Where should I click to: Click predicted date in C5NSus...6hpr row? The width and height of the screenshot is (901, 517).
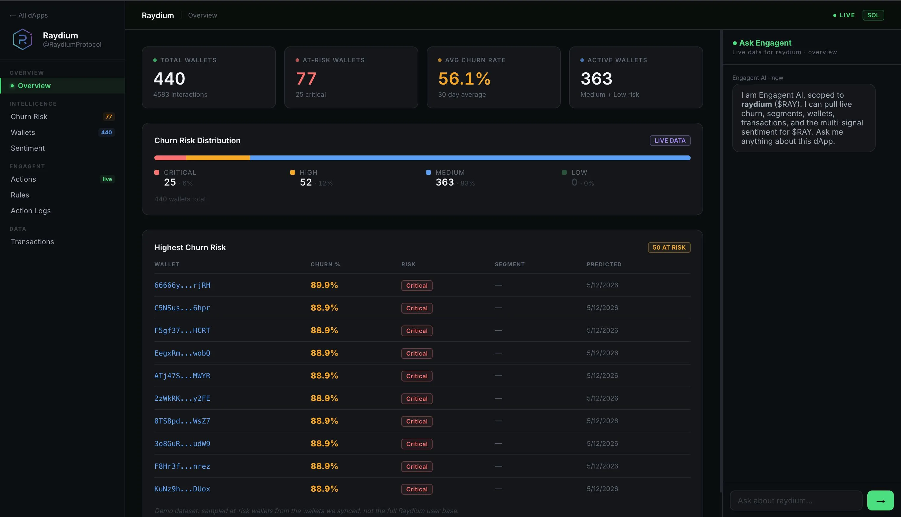(602, 308)
